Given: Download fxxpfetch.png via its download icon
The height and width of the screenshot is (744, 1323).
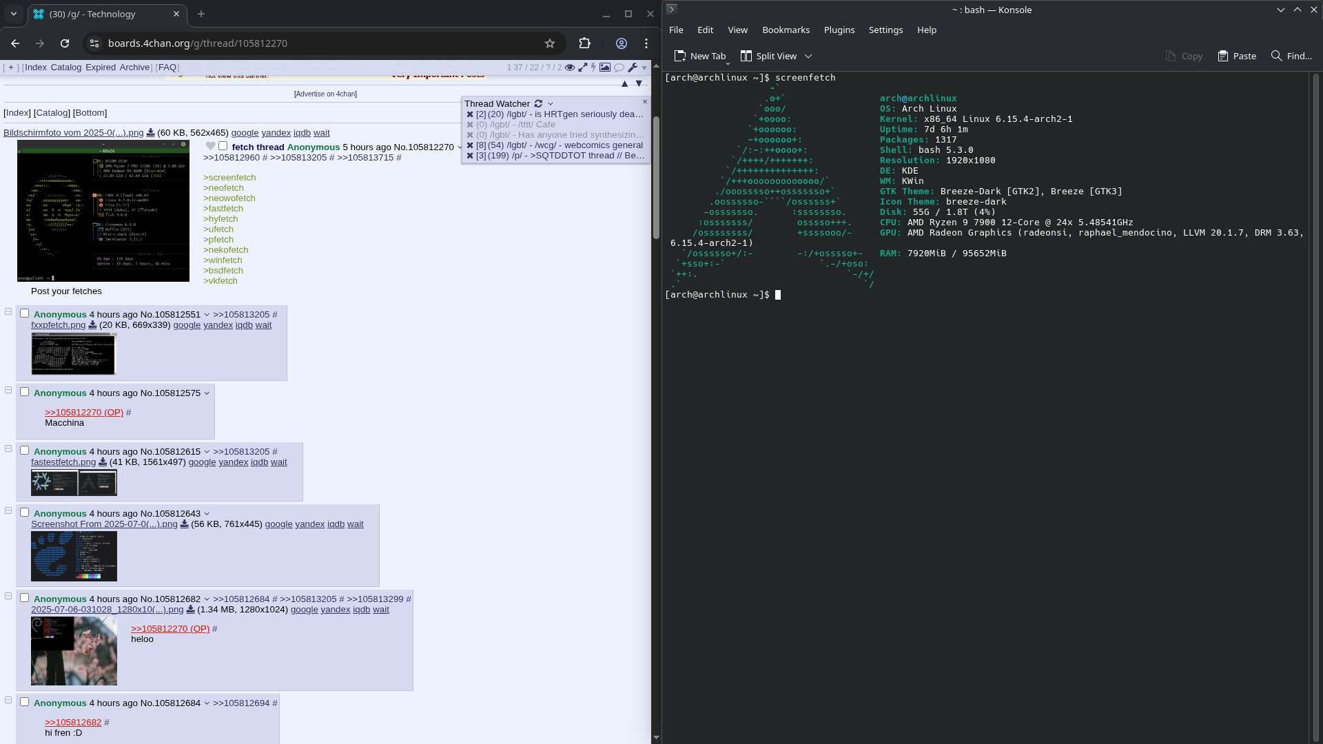Looking at the screenshot, I should (92, 325).
